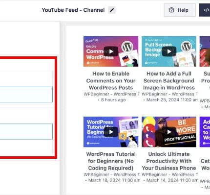Click title Unlock Ultimate Productivity With Your Business Phone
The height and width of the screenshot is (195, 210).
[169, 161]
